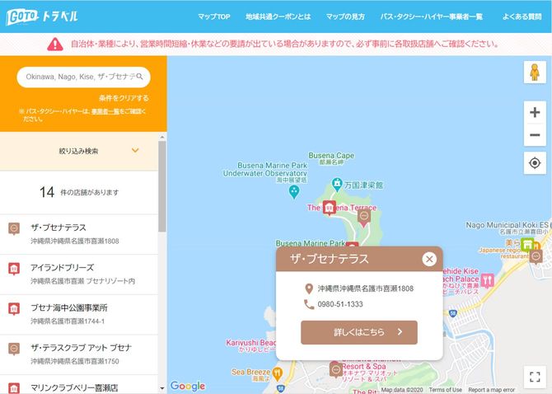Viewport: 552px width, 394px height.
Task: Toggle the map fullscreen view
Action: (x=535, y=377)
